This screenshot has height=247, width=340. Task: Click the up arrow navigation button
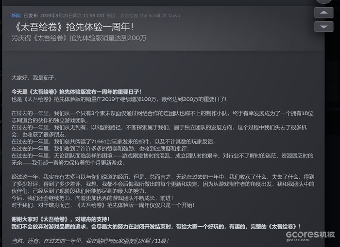324,13
